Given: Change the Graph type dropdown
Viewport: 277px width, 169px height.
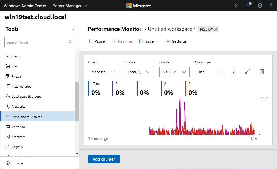Looking at the screenshot, I should tap(210, 72).
